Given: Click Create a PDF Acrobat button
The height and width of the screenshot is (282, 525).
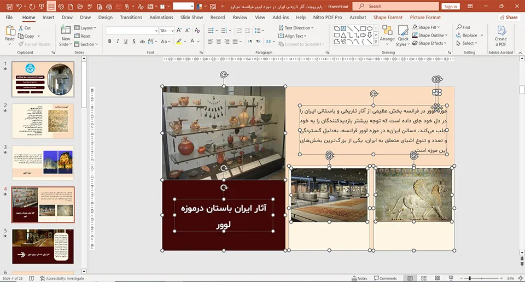Looking at the screenshot, I should (x=500, y=36).
